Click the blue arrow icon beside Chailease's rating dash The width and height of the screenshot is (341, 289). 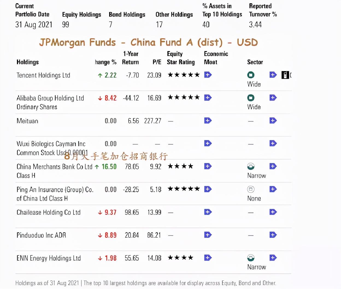(208, 212)
